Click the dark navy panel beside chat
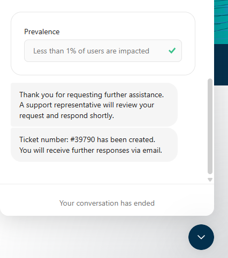Image resolution: width=228 pixels, height=258 pixels. [x=221, y=65]
